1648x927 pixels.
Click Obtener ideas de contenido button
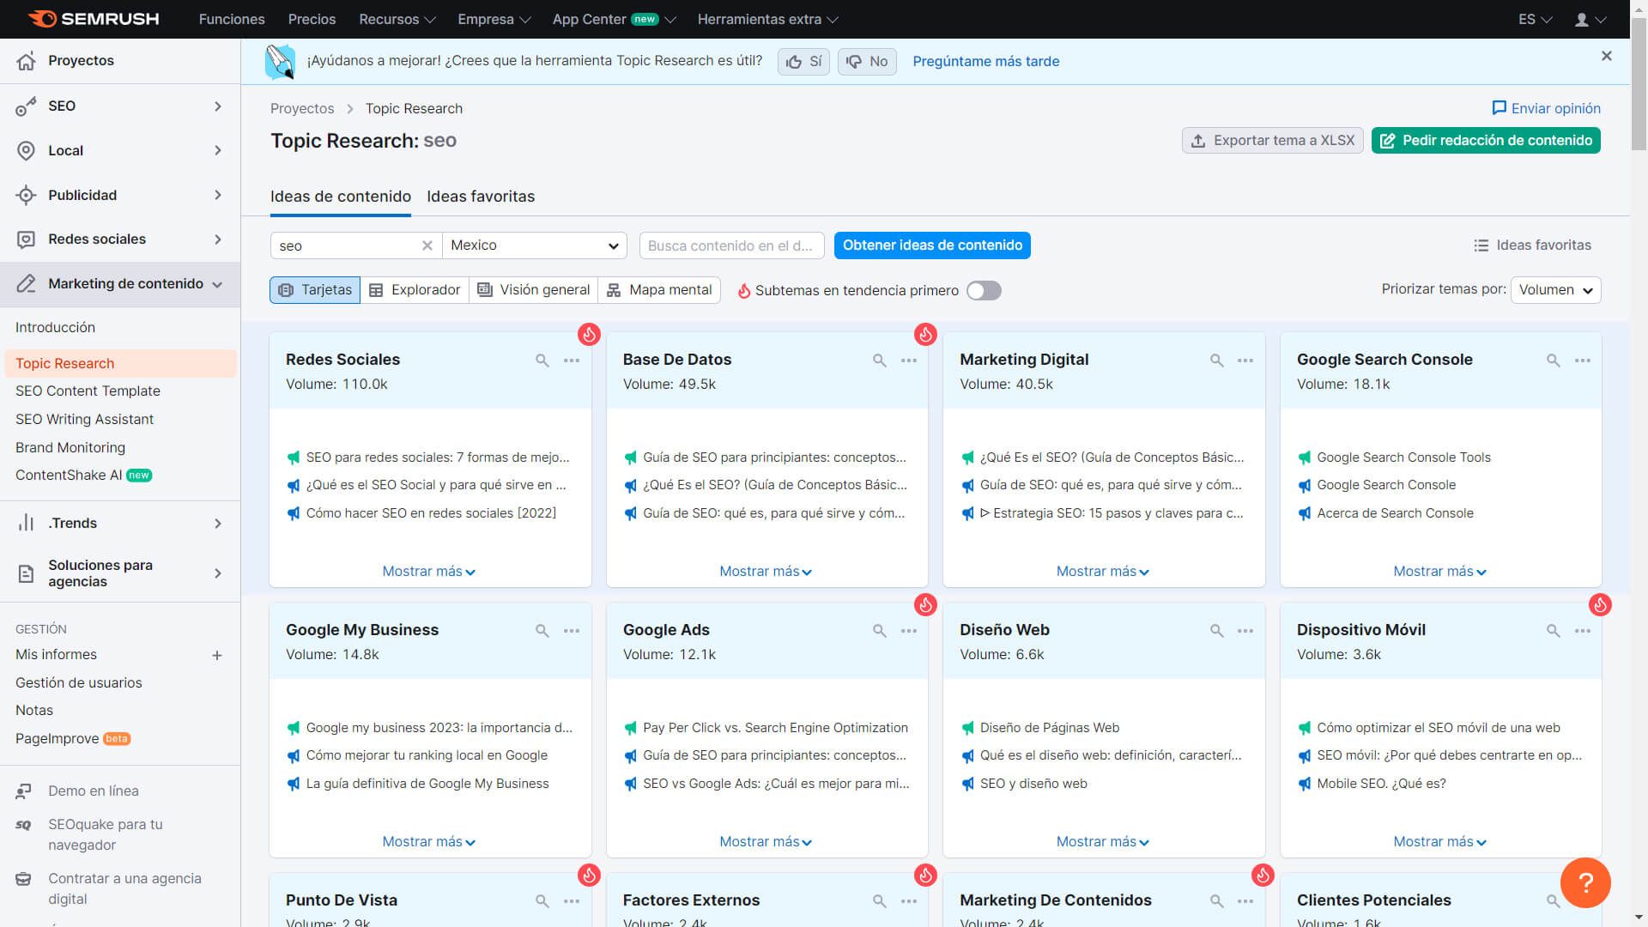tap(933, 245)
